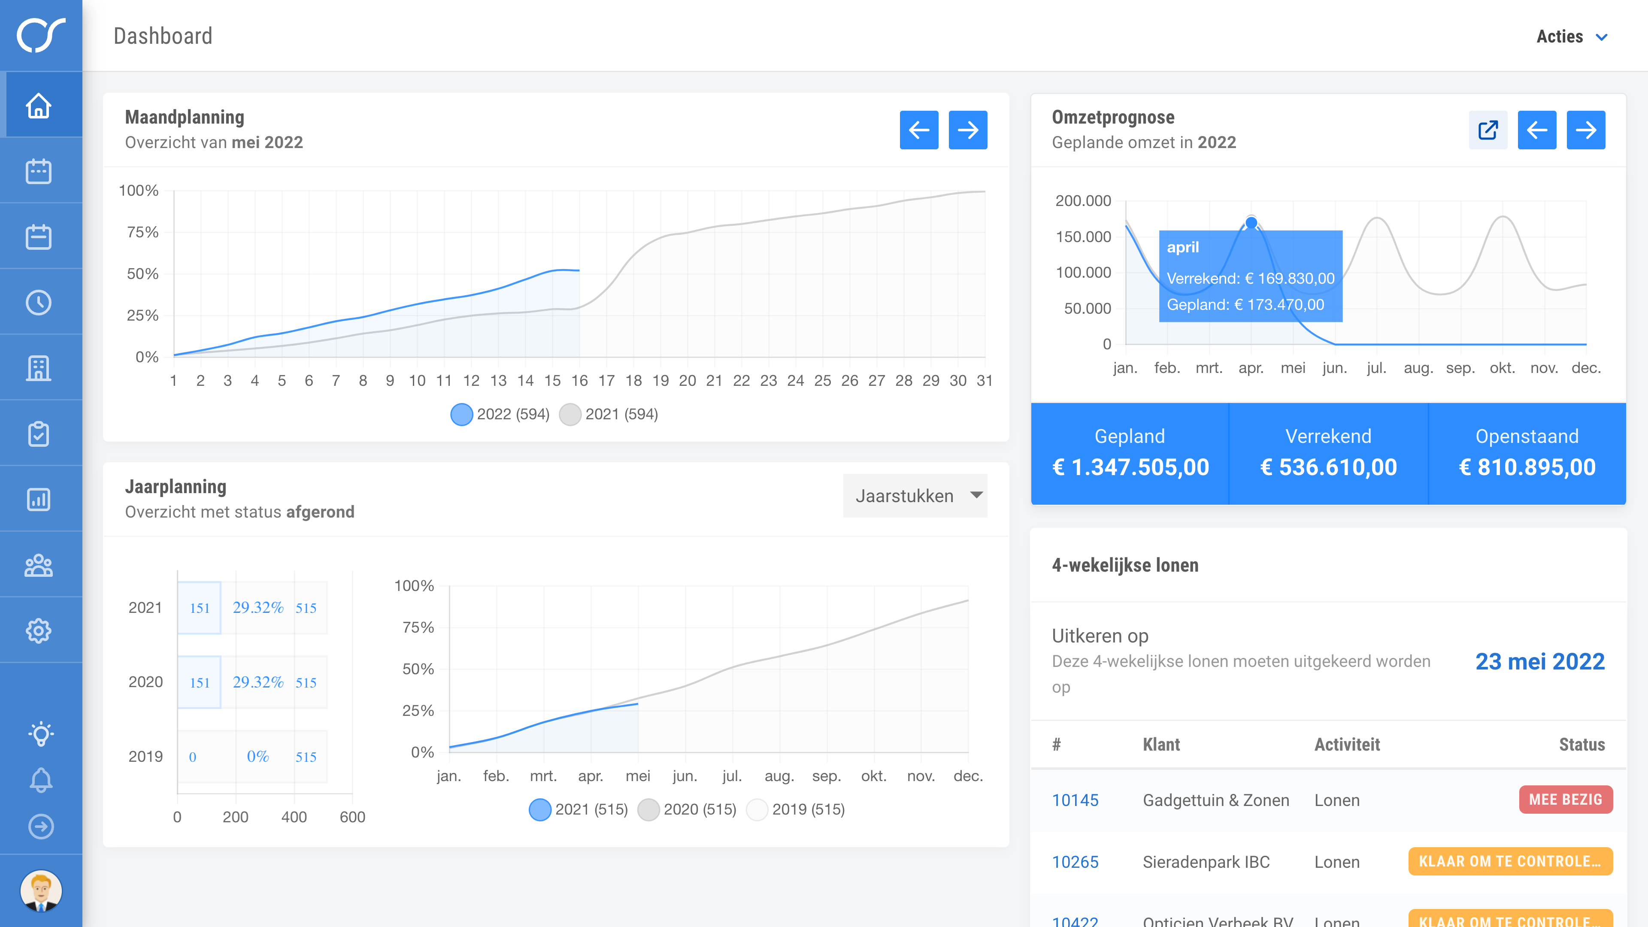This screenshot has width=1648, height=927.
Task: Toggle the 2022 (594) legend series
Action: coord(500,415)
